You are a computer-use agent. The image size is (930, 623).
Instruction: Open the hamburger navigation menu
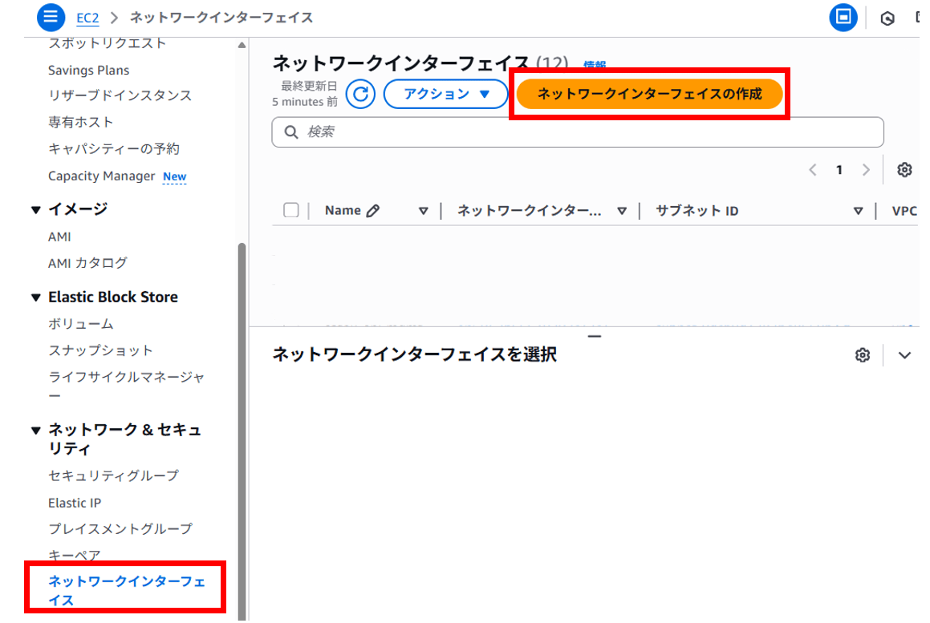coord(51,17)
